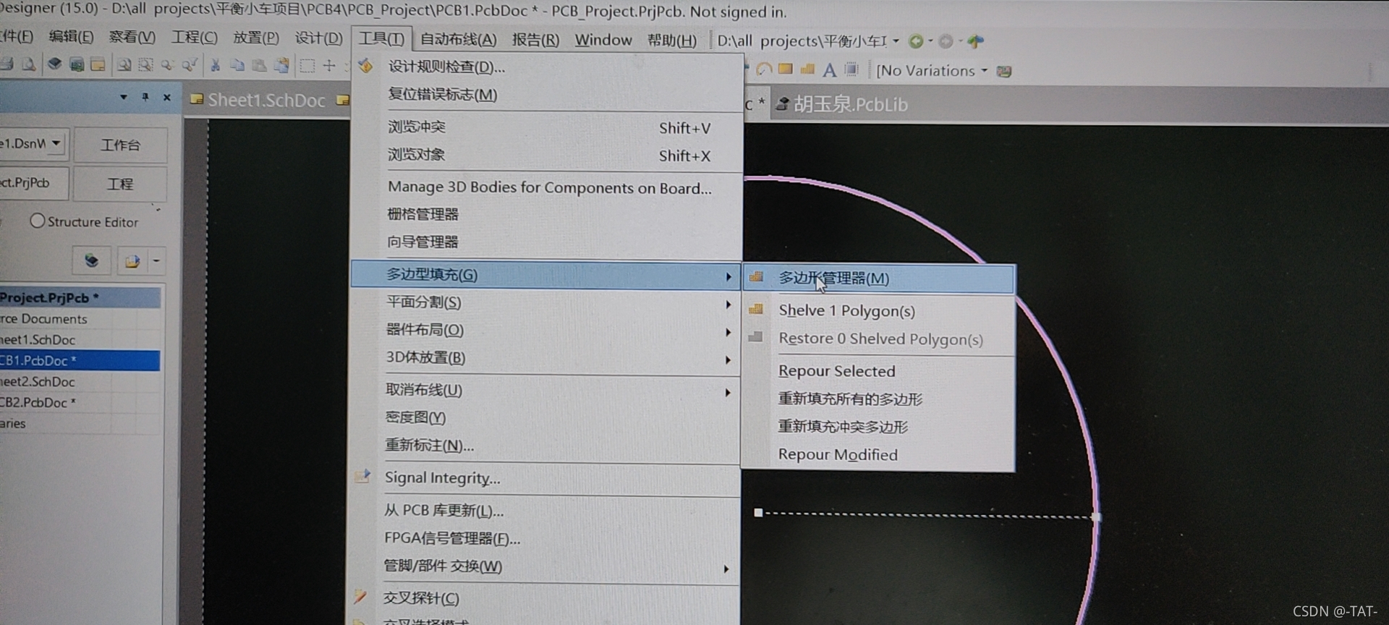The height and width of the screenshot is (625, 1389).
Task: Click the fit document zoom icon
Action: point(124,66)
